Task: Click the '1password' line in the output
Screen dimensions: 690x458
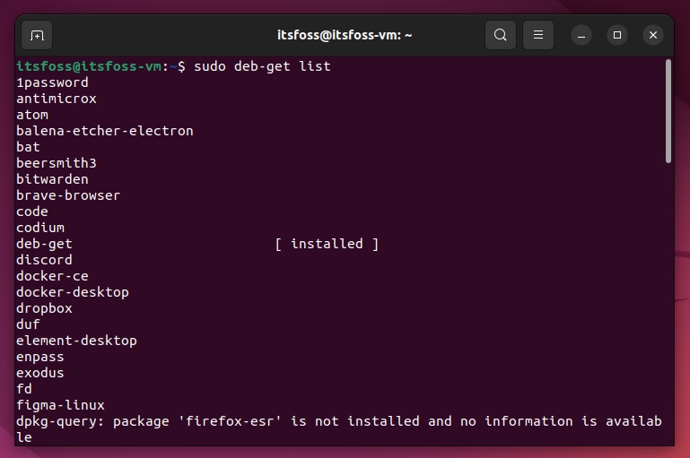Action: 52,82
